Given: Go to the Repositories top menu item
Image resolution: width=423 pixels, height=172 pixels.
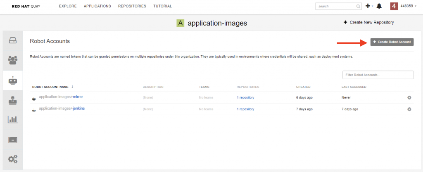Looking at the screenshot, I should coord(132,6).
